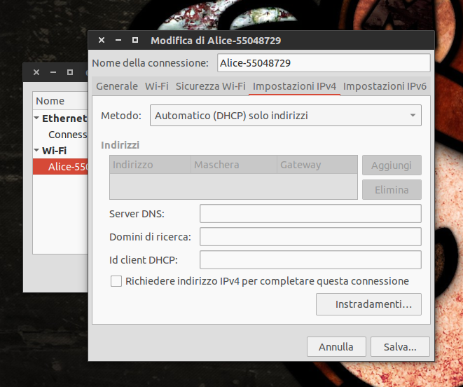This screenshot has height=387, width=463.
Task: Click the Gateway column header
Action: point(317,165)
